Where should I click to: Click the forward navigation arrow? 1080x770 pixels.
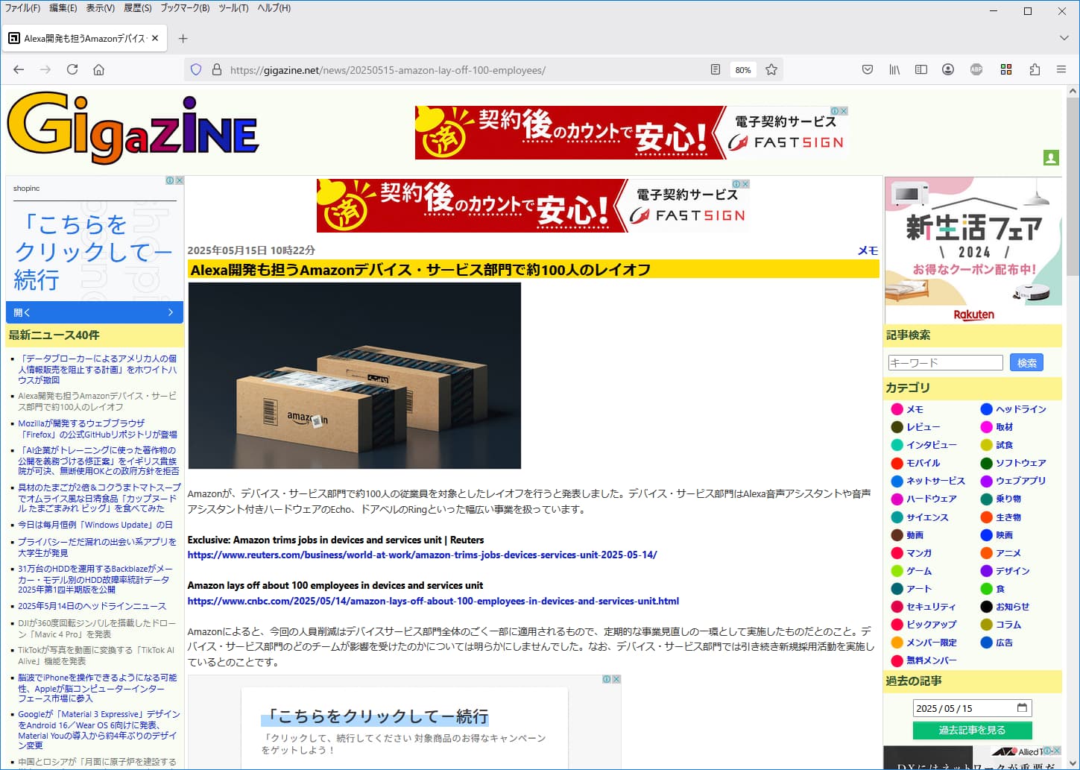45,69
